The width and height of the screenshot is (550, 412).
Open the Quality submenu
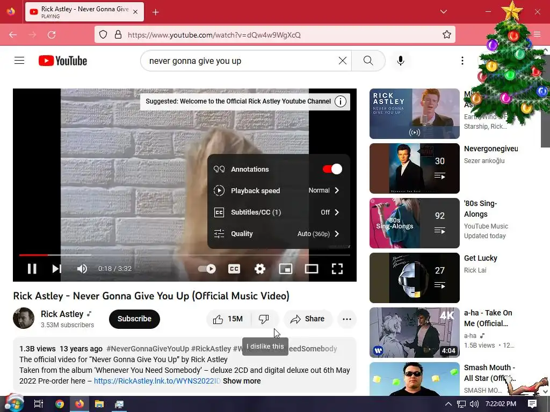click(279, 234)
